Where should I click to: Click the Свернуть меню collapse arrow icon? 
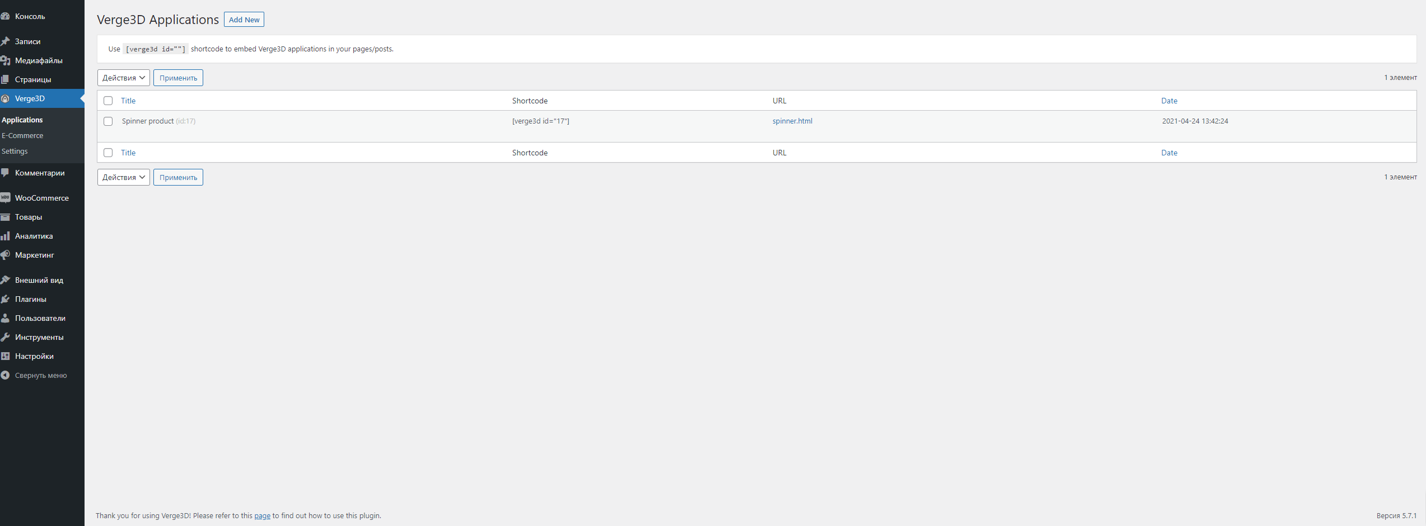tap(5, 375)
